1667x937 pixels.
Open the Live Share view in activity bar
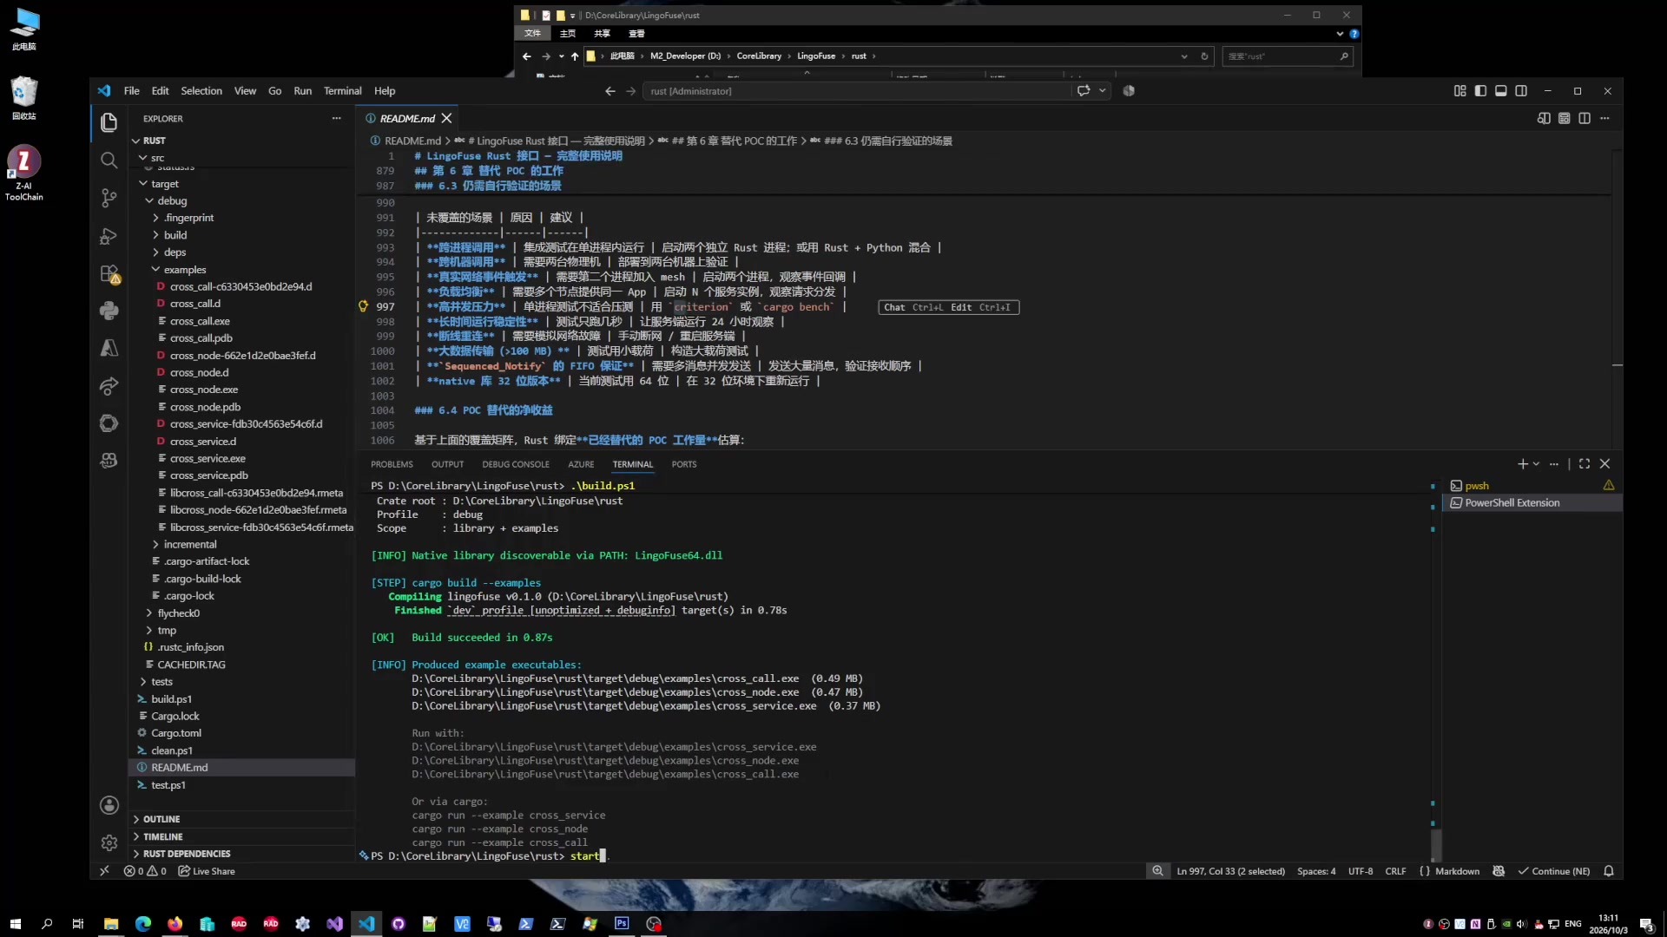[109, 386]
